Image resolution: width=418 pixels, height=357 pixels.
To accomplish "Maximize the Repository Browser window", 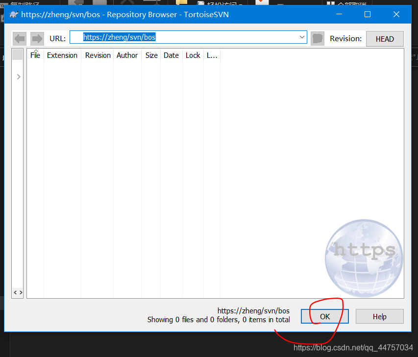I will 368,14.
